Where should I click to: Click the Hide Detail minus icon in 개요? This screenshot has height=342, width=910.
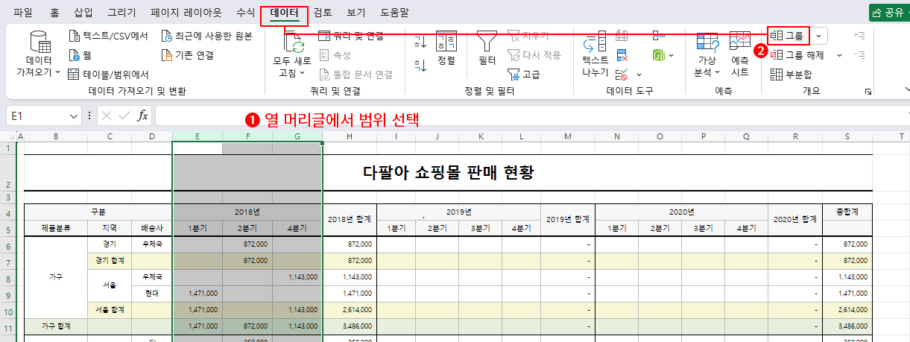click(859, 54)
